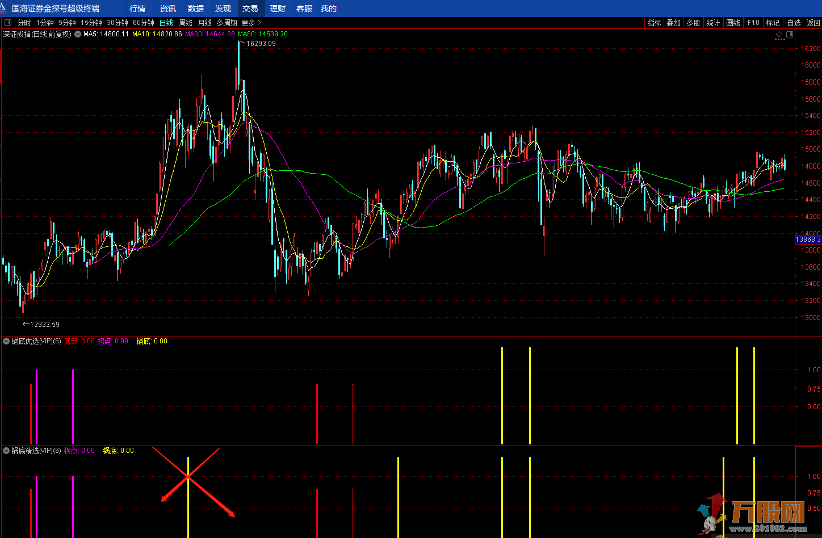
Task: Click the 12922.59 low price label
Action: [x=45, y=325]
